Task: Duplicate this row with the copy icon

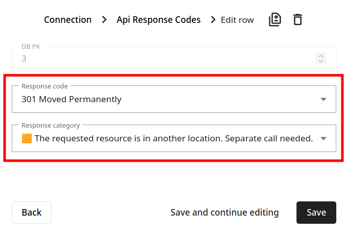Action: (275, 20)
